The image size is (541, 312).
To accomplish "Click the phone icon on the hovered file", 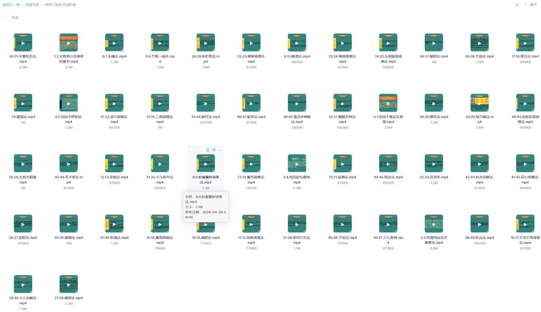I will coord(208,150).
